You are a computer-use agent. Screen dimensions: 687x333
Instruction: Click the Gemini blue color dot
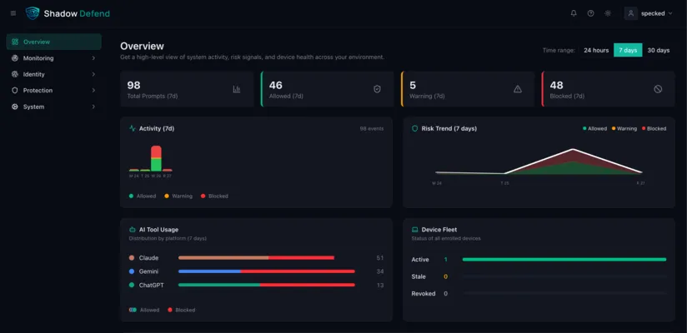click(x=132, y=271)
